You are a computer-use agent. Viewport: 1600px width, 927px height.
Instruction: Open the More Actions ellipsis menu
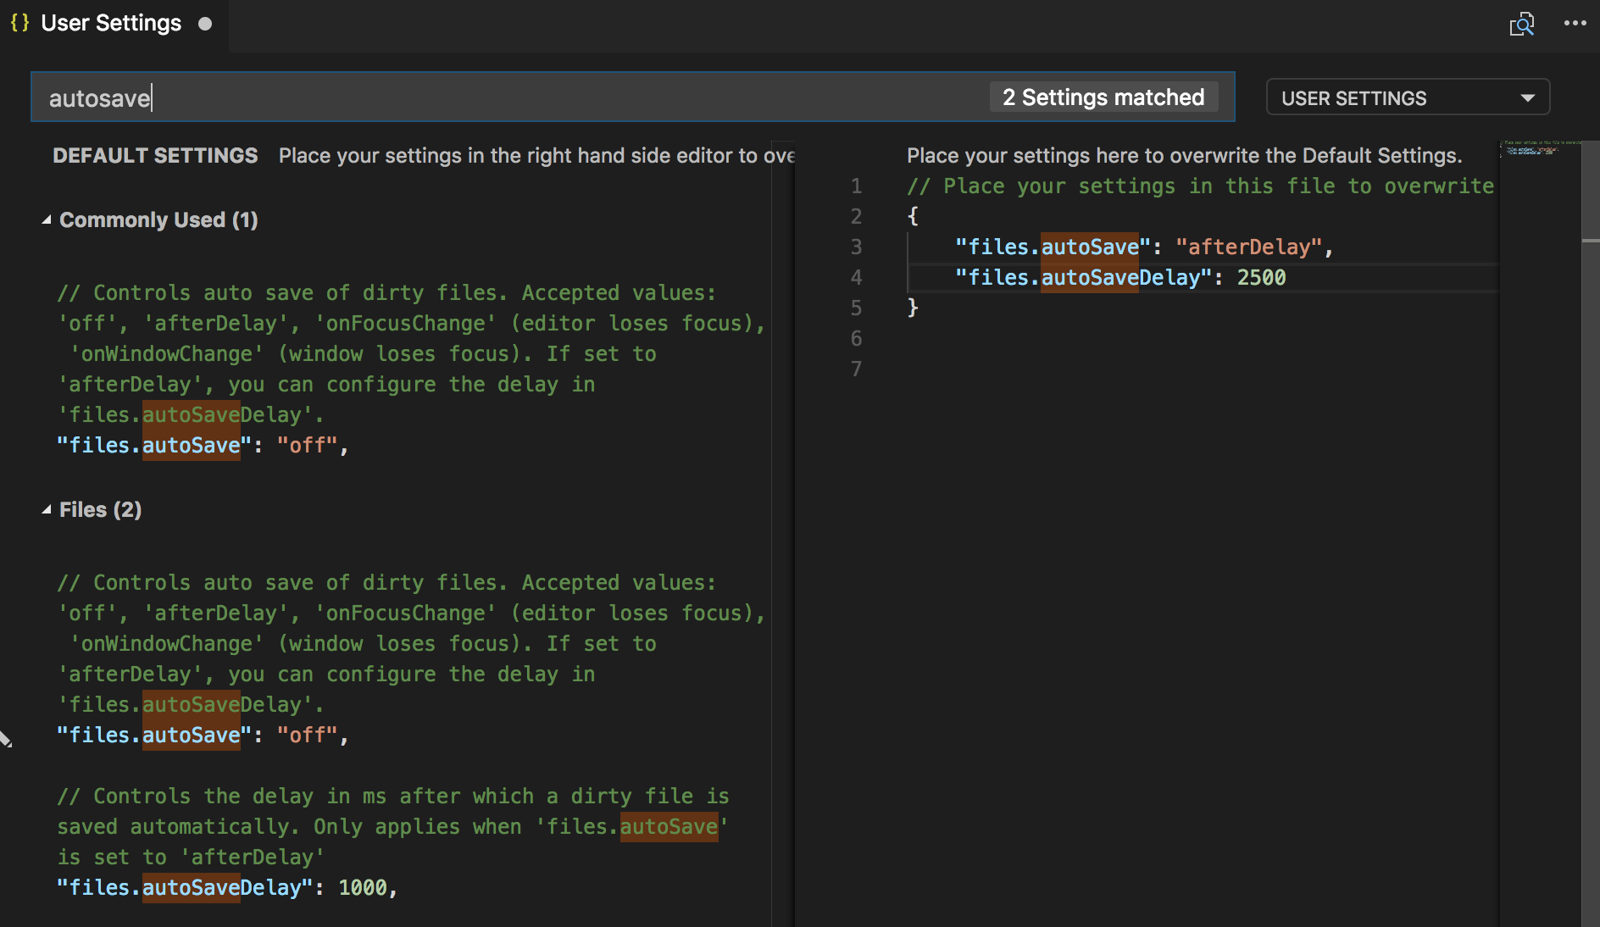[1574, 23]
